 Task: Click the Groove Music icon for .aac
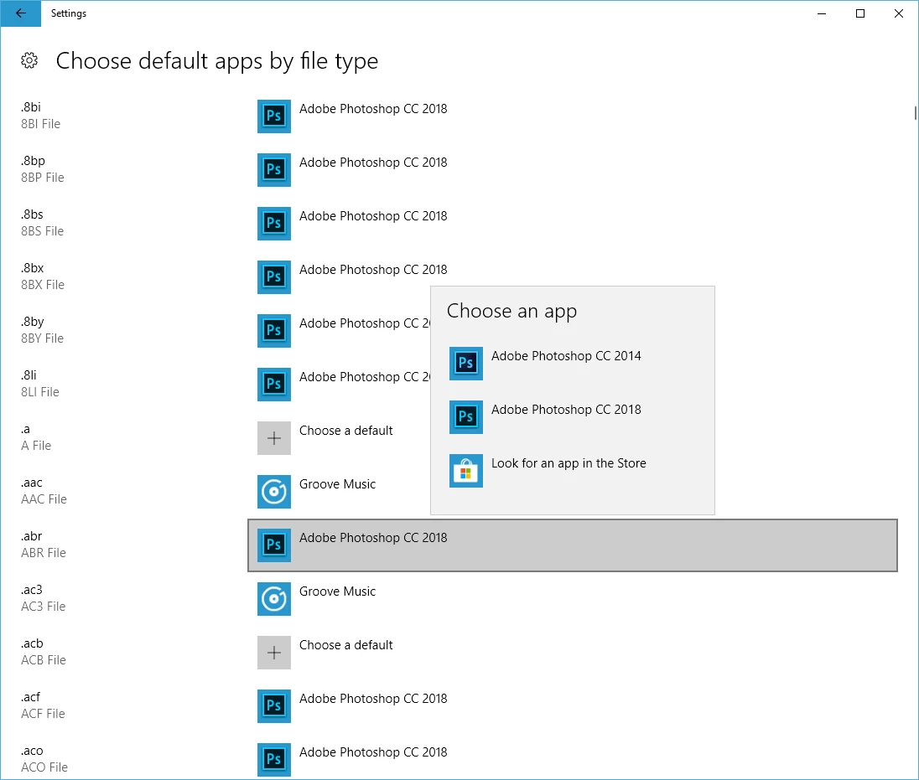click(x=273, y=491)
